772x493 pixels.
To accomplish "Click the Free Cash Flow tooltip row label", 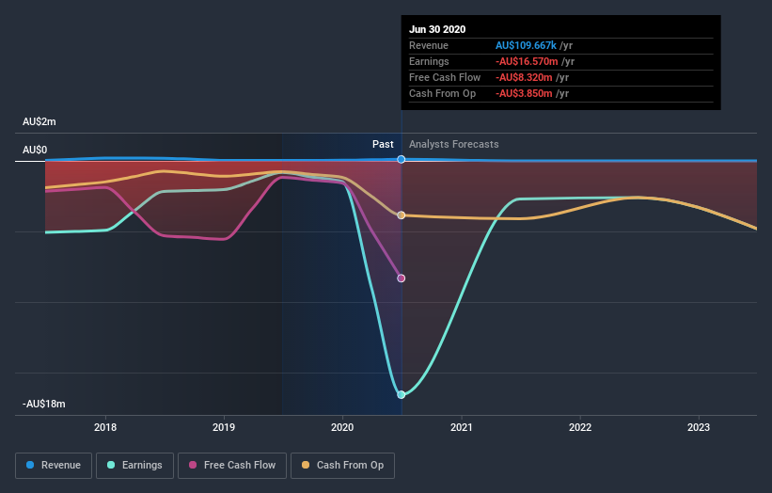I will coord(445,77).
